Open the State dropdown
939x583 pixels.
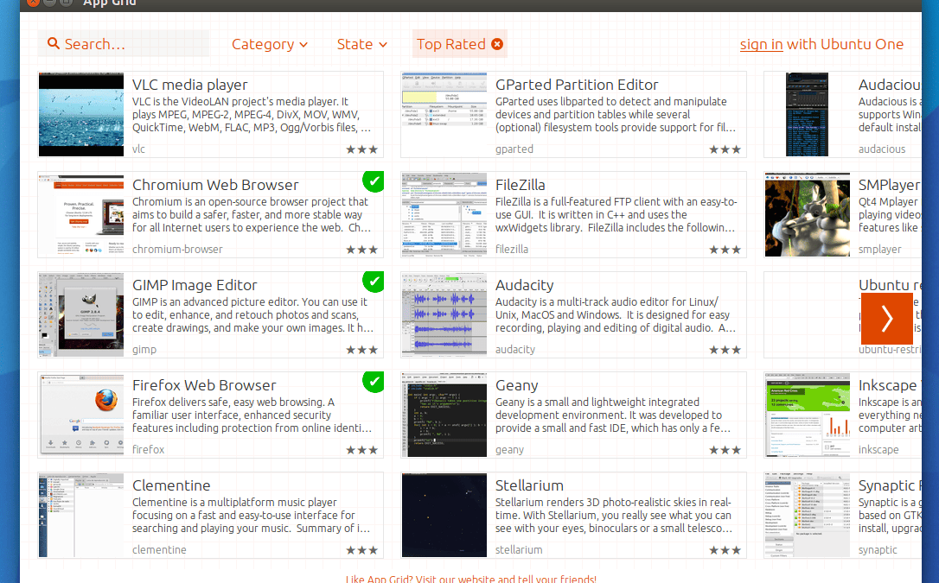click(361, 44)
